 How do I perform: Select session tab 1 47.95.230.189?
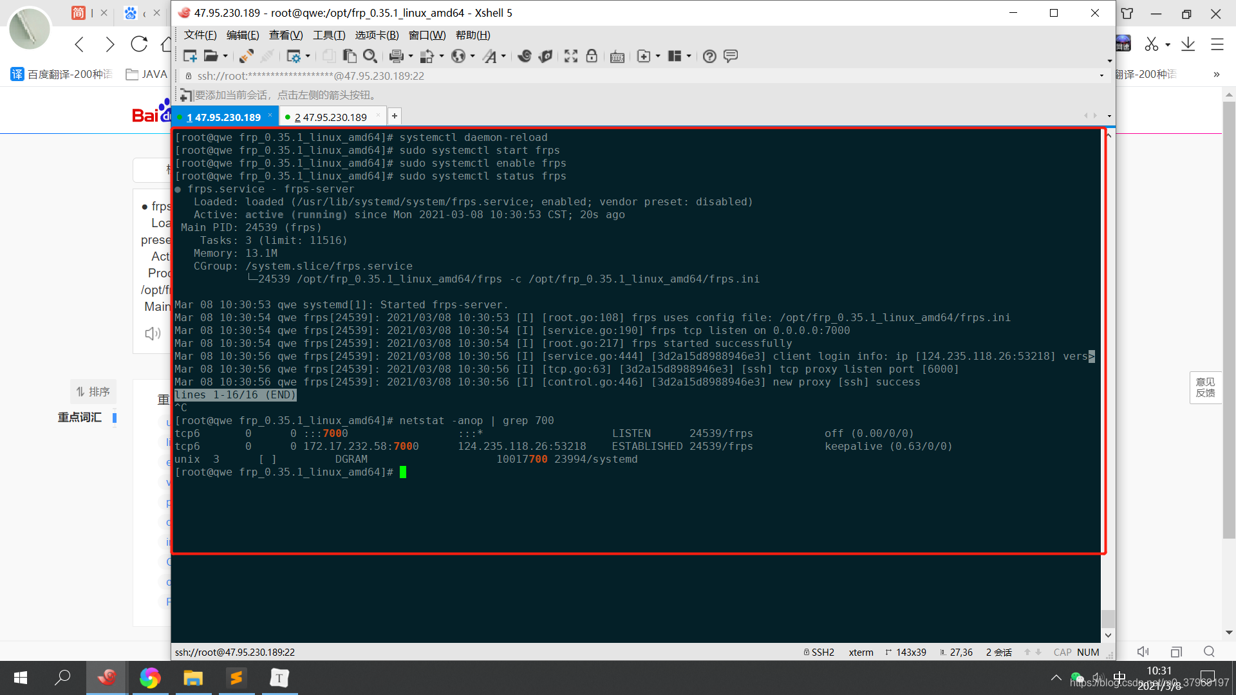pyautogui.click(x=224, y=116)
